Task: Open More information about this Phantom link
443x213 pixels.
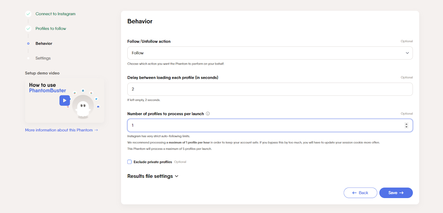Action: (59, 130)
